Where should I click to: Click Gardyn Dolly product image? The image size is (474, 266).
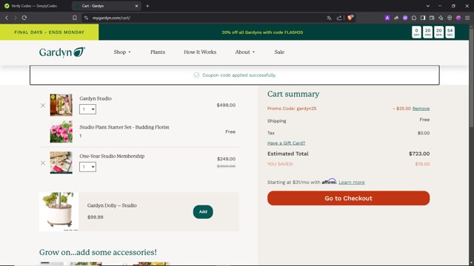tap(59, 212)
